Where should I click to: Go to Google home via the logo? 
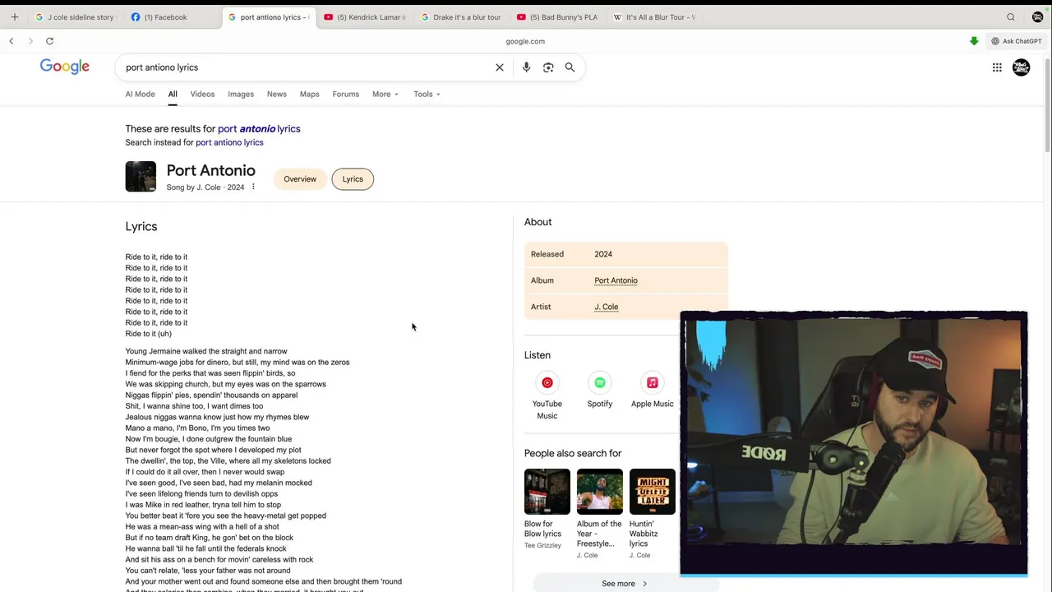65,67
